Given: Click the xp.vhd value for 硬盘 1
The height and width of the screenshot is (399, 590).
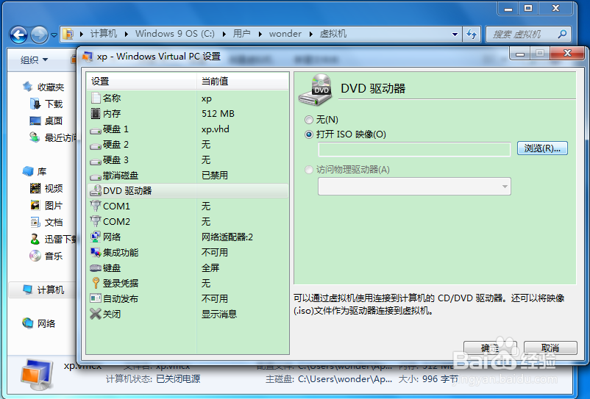Looking at the screenshot, I should click(216, 129).
